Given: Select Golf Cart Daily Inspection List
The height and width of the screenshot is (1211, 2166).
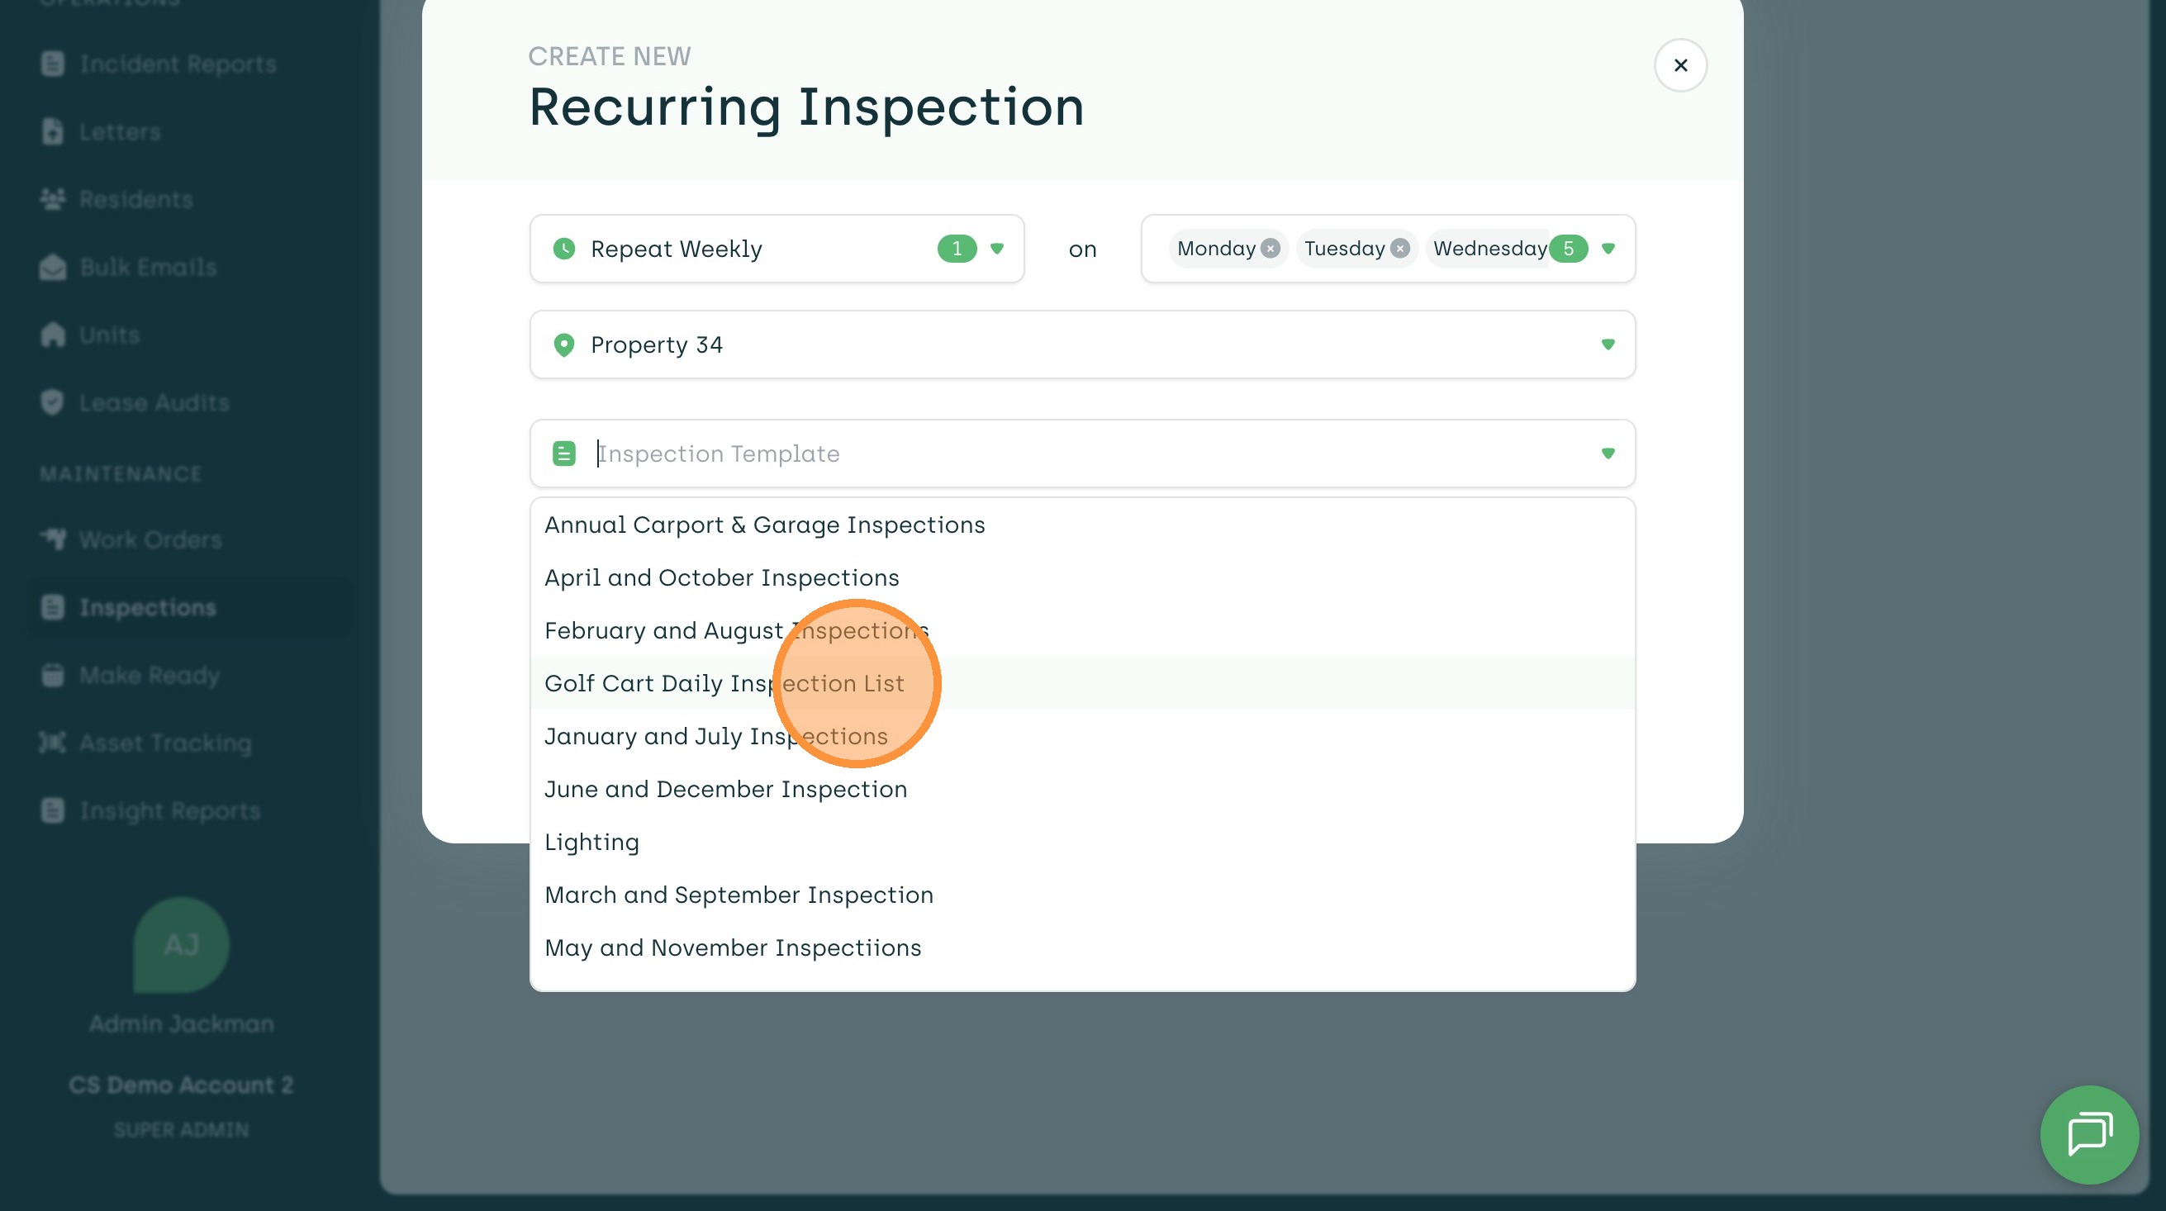Looking at the screenshot, I should tap(724, 684).
